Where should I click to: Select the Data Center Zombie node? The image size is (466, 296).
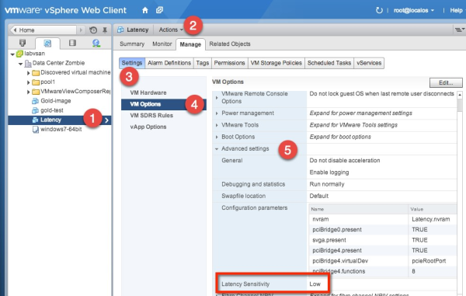point(58,63)
